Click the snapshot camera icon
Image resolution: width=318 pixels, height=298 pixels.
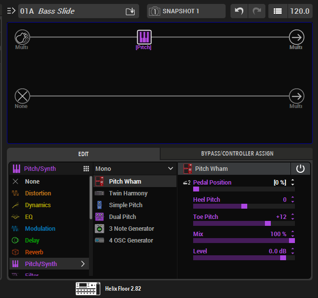pos(154,11)
